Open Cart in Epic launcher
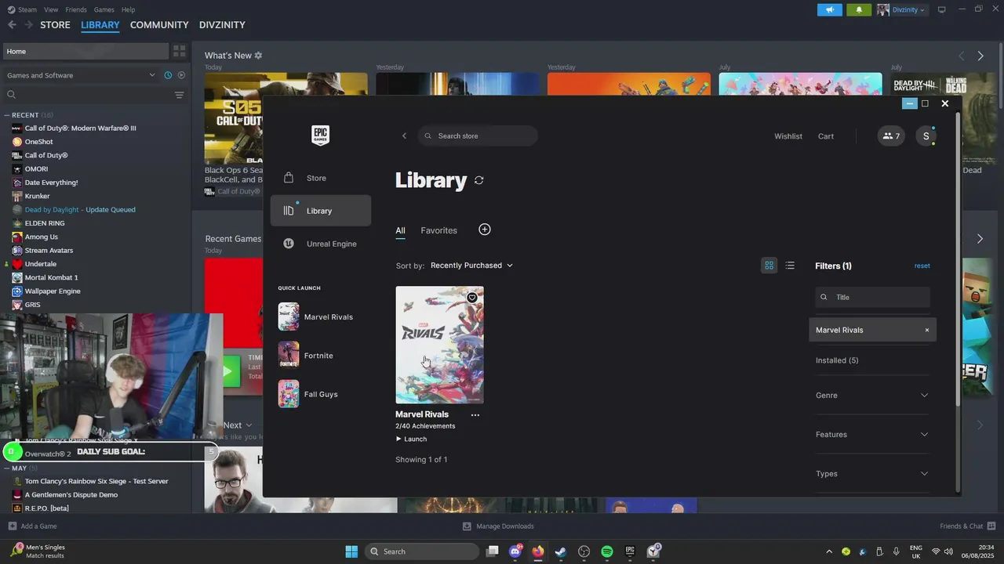Image resolution: width=1004 pixels, height=564 pixels. click(826, 136)
